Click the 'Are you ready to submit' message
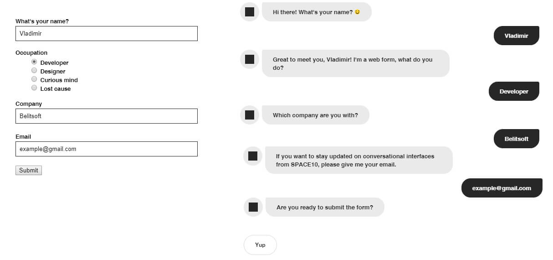Viewport: 553px width, 260px height. [x=325, y=207]
